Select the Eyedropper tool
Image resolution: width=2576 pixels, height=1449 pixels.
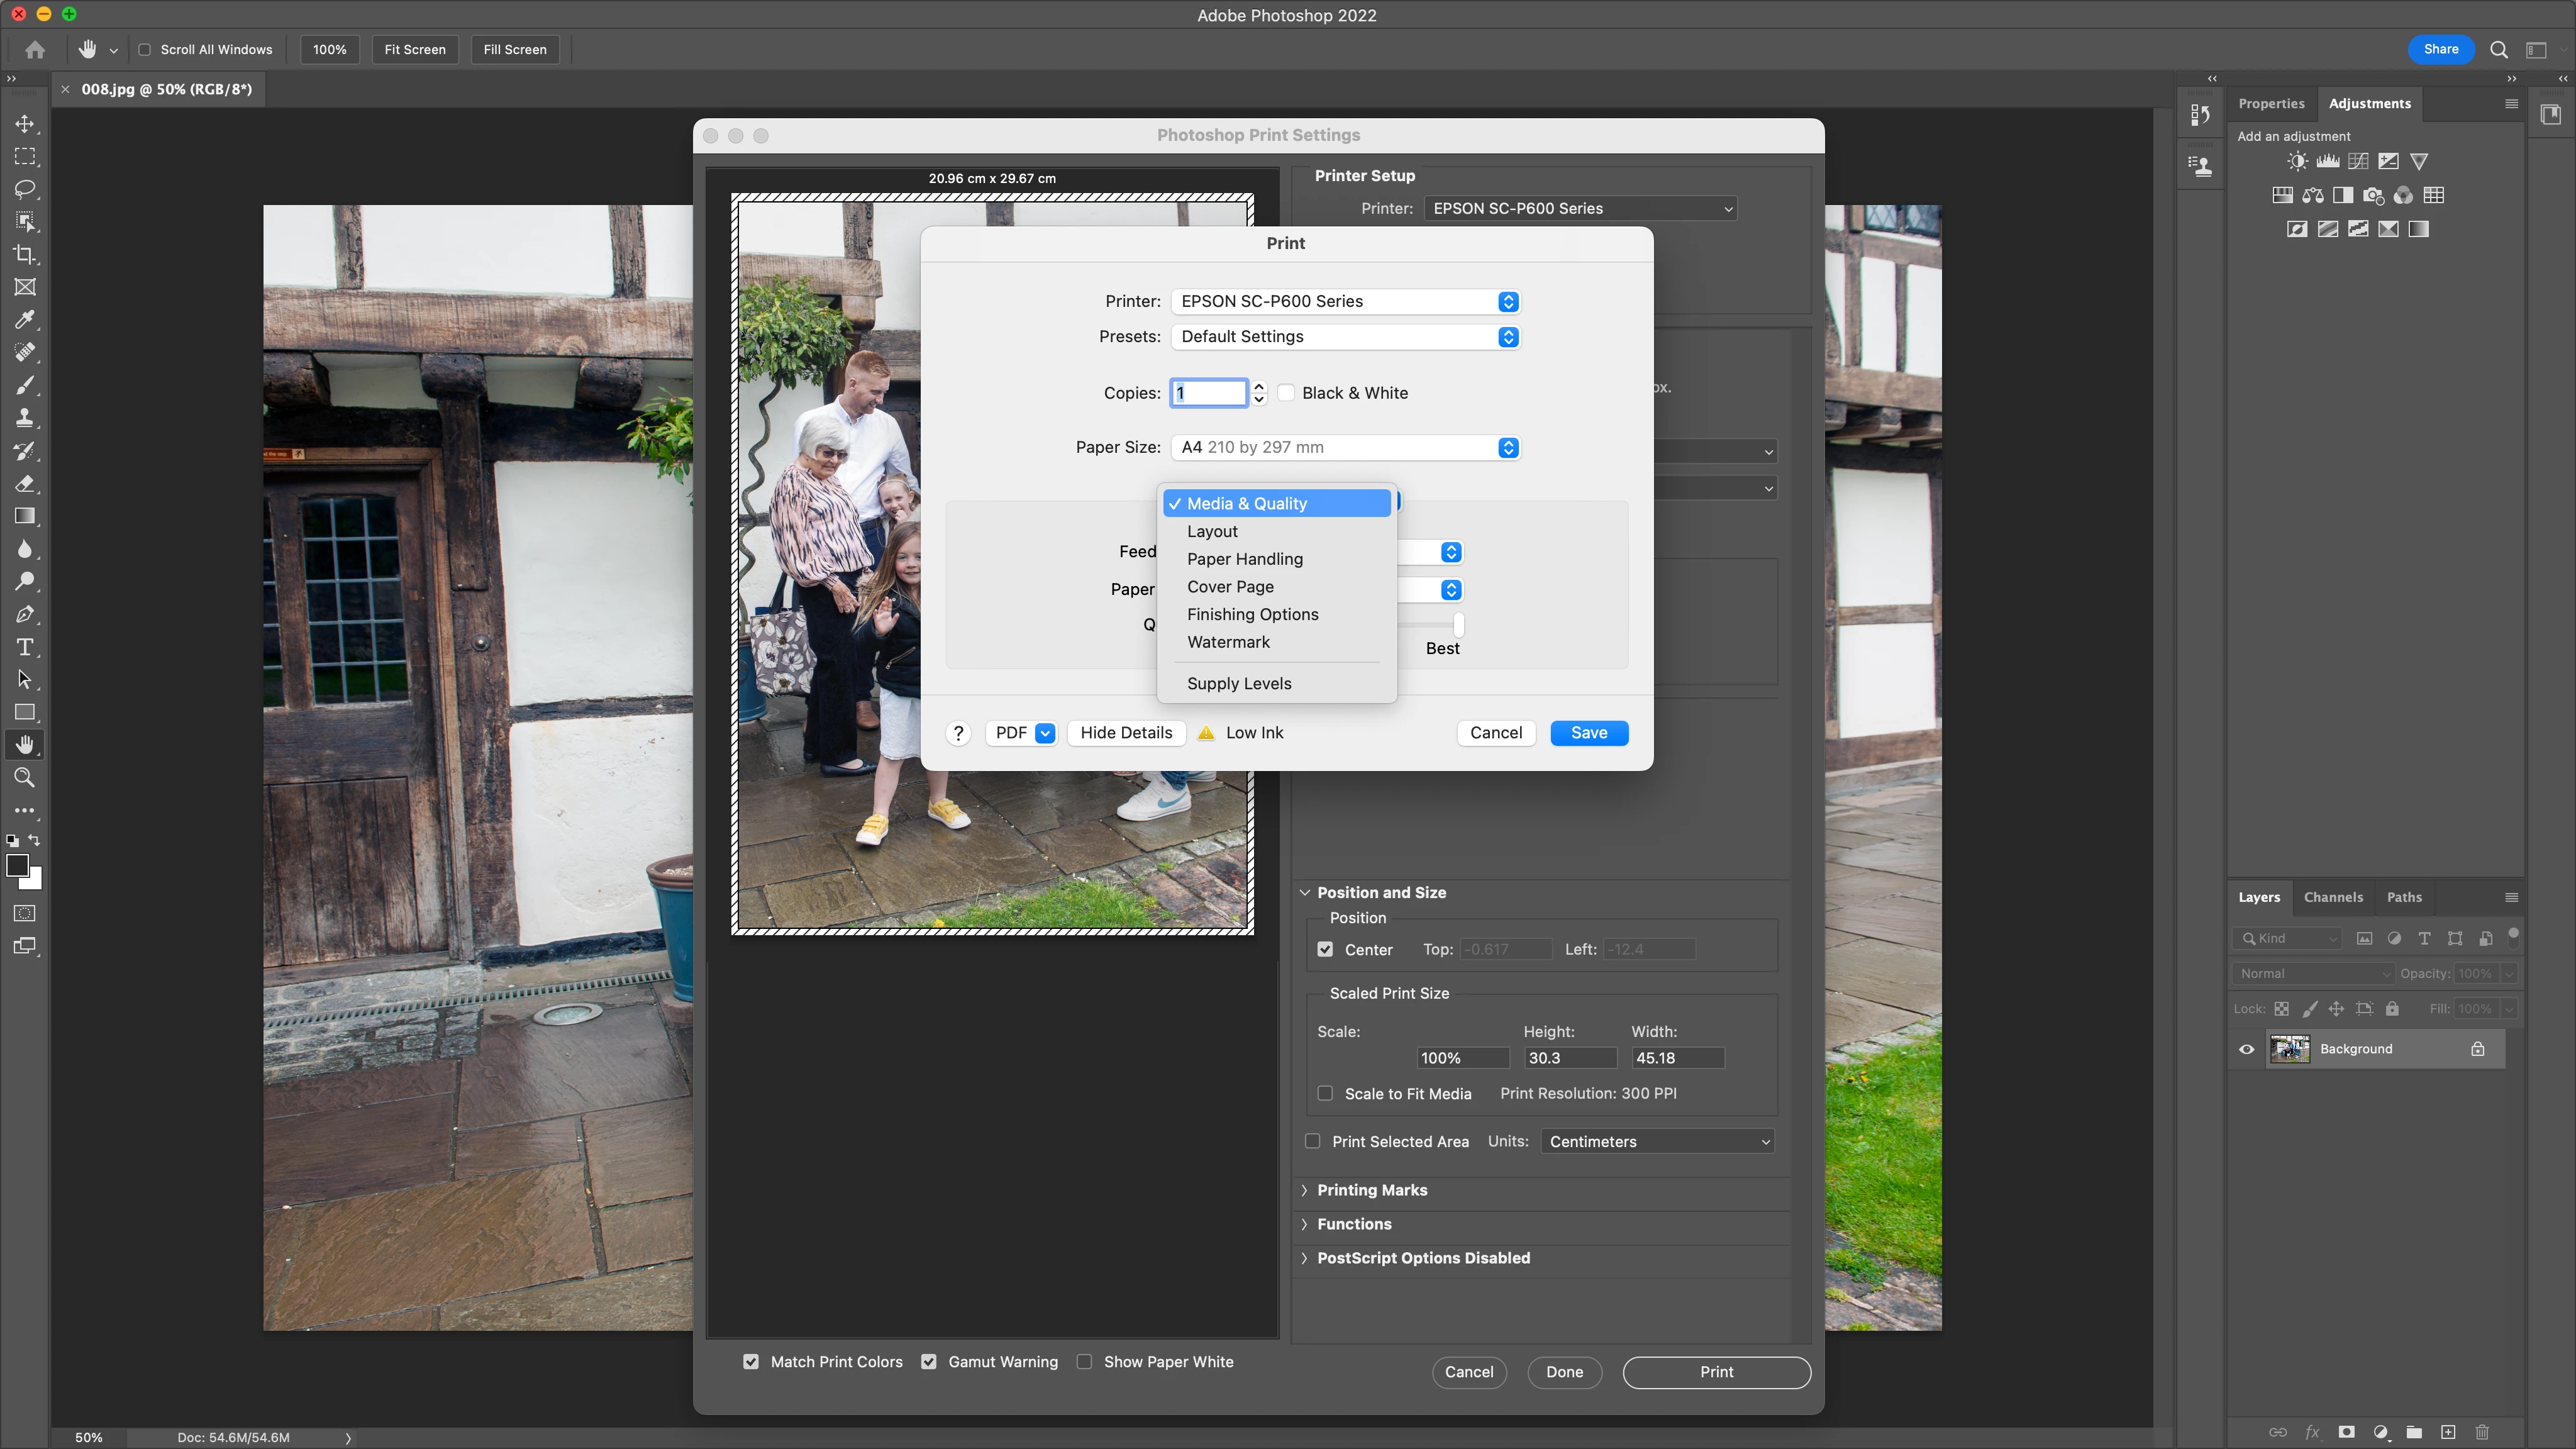tap(25, 320)
